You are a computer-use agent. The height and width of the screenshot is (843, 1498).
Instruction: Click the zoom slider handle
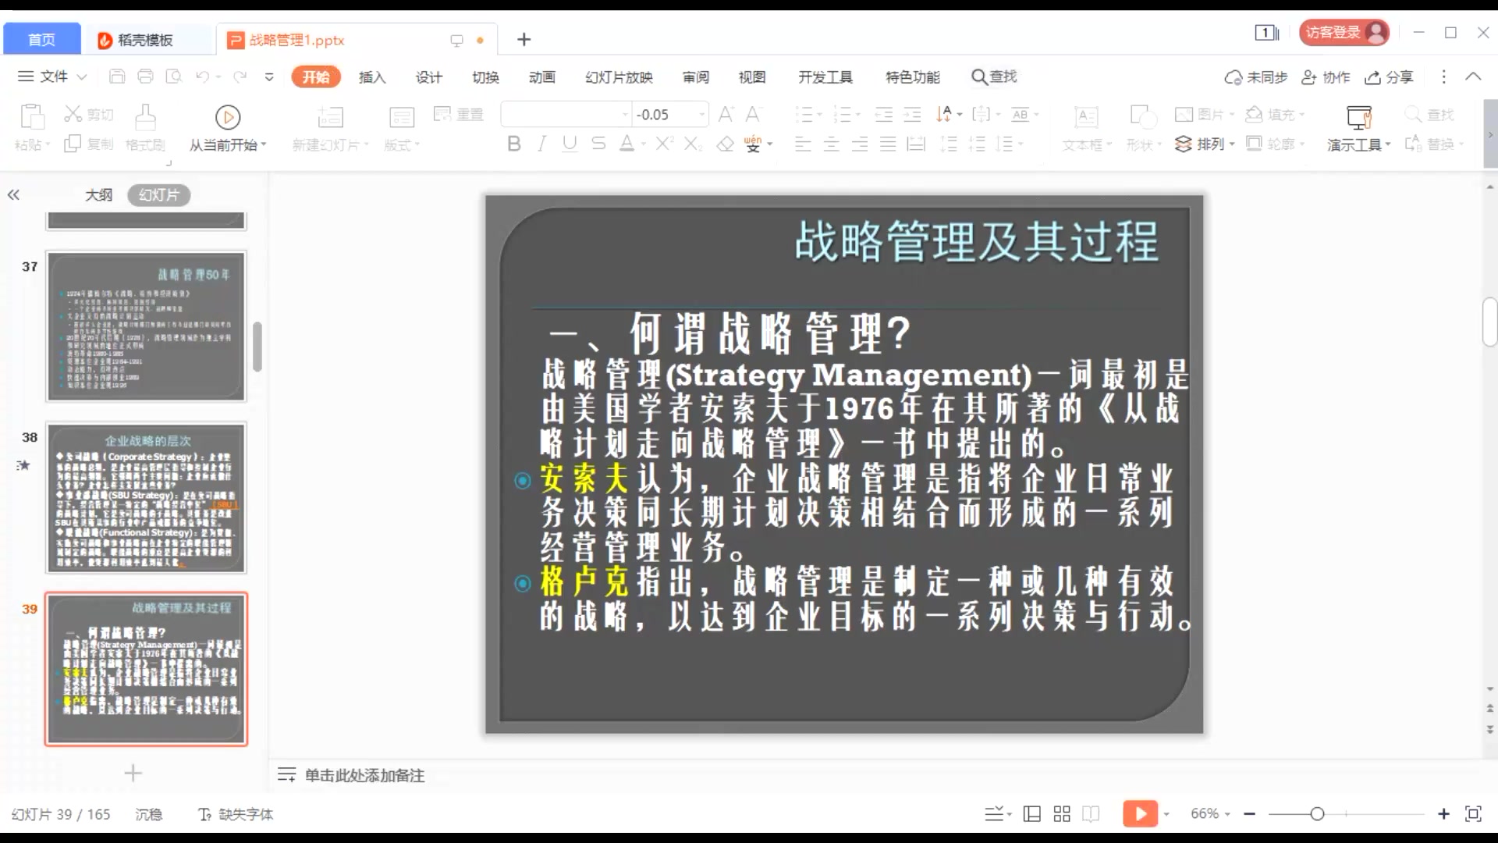1317,814
